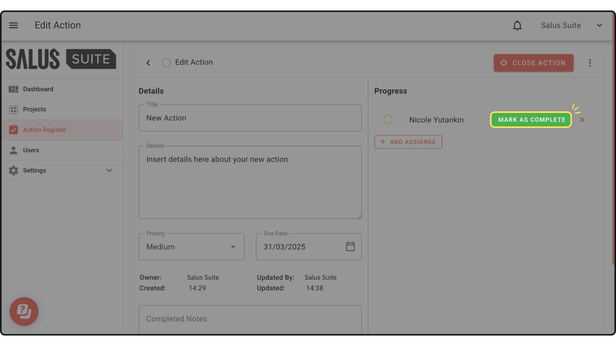This screenshot has height=346, width=616.
Task: Open the hamburger navigation menu
Action: point(13,25)
